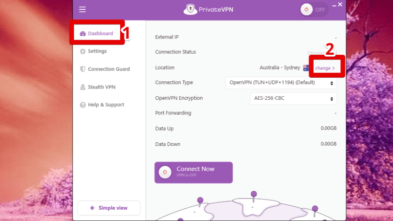Click the PrivateVPN shield logo
The width and height of the screenshot is (393, 221).
coord(190,9)
